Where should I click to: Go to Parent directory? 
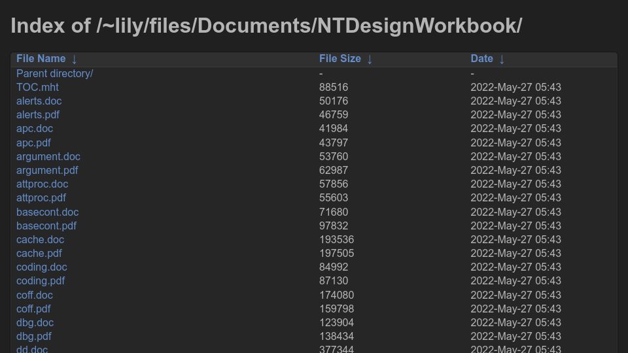point(54,74)
